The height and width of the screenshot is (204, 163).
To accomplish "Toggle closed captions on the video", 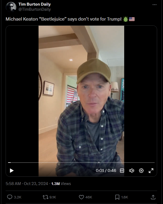I will pos(122,171).
